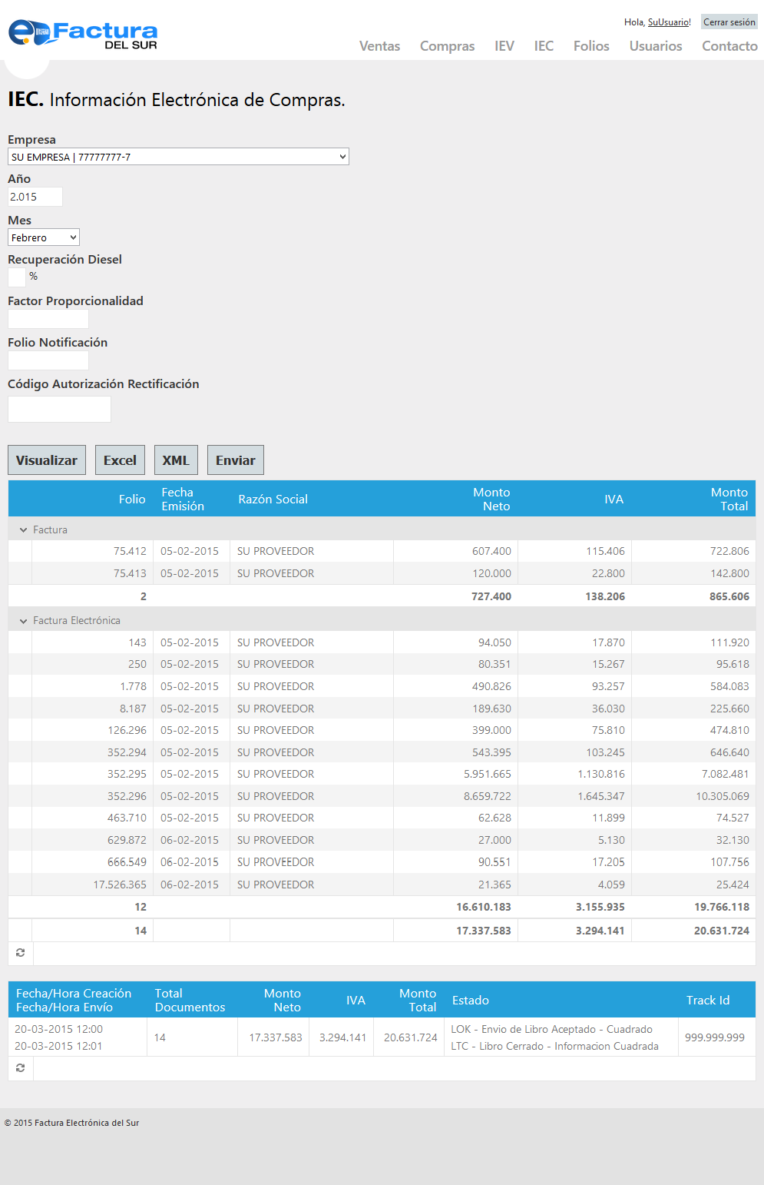
Task: Open the Ventas menu
Action: (x=379, y=46)
